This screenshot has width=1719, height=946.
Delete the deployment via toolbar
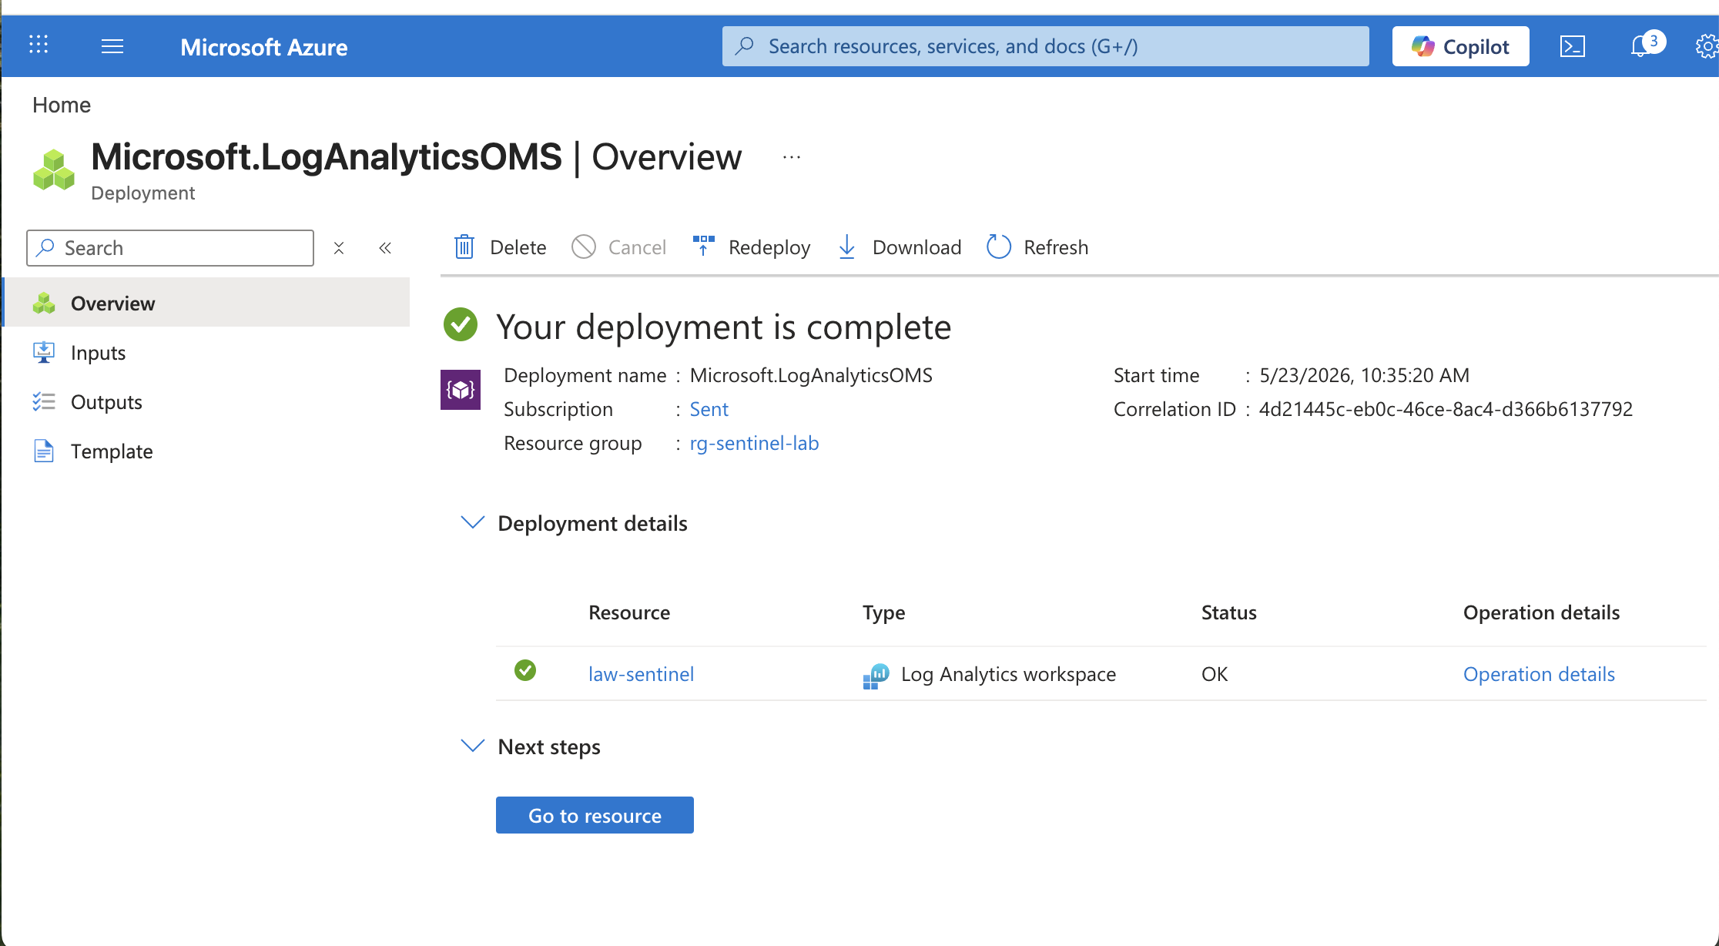[x=500, y=247]
